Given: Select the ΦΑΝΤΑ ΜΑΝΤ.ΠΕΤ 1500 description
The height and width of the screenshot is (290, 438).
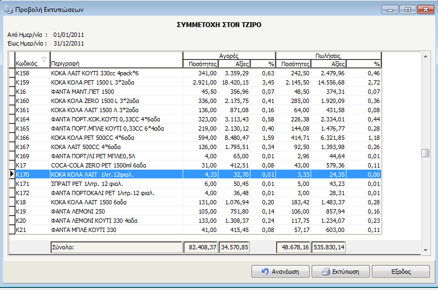Looking at the screenshot, I should pos(117,92).
